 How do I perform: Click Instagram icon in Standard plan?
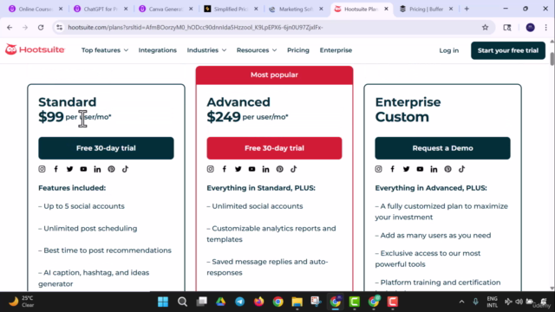[42, 169]
